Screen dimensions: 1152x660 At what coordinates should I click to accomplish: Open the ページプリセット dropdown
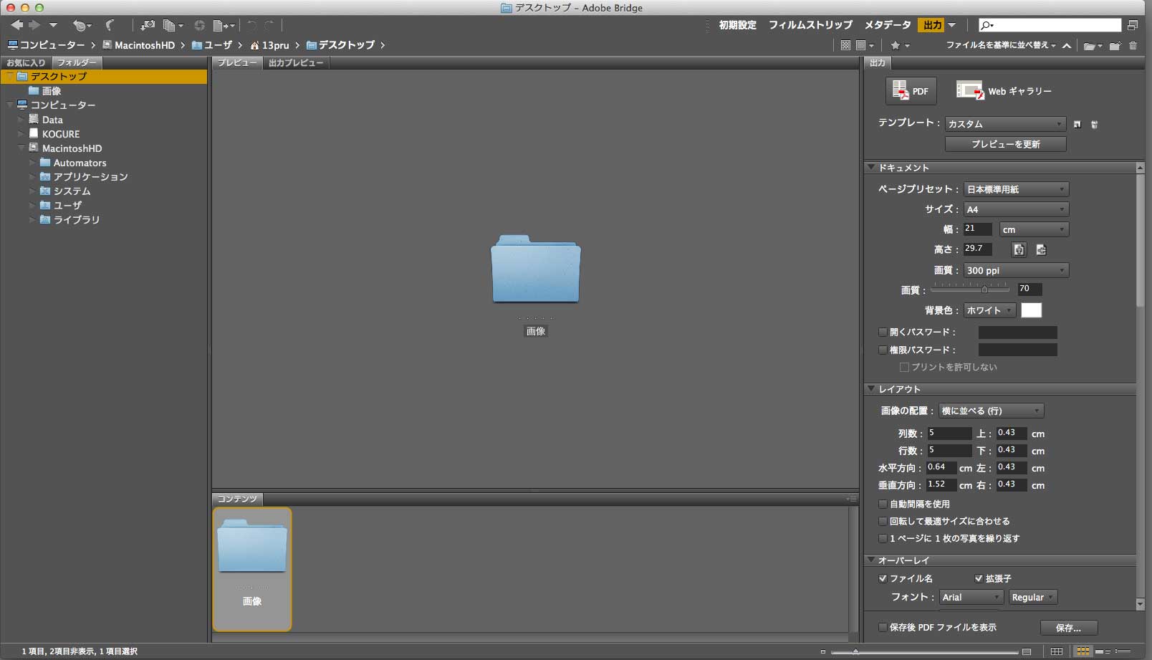1016,189
